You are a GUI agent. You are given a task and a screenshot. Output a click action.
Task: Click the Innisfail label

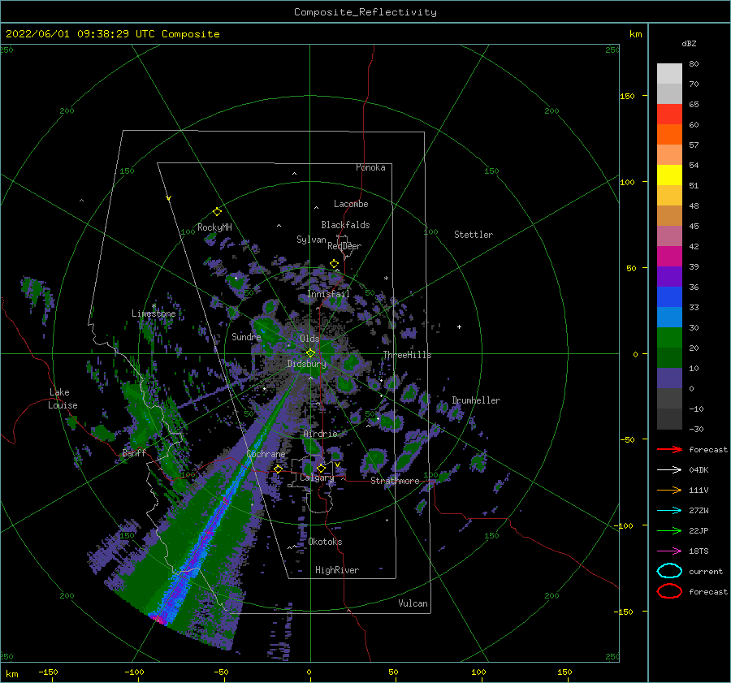click(x=328, y=294)
